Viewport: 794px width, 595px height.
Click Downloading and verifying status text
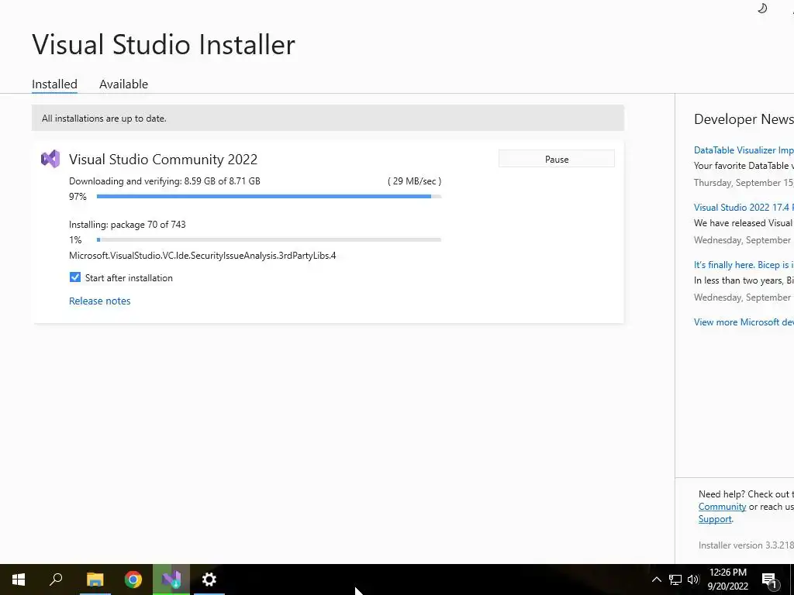[x=164, y=181]
